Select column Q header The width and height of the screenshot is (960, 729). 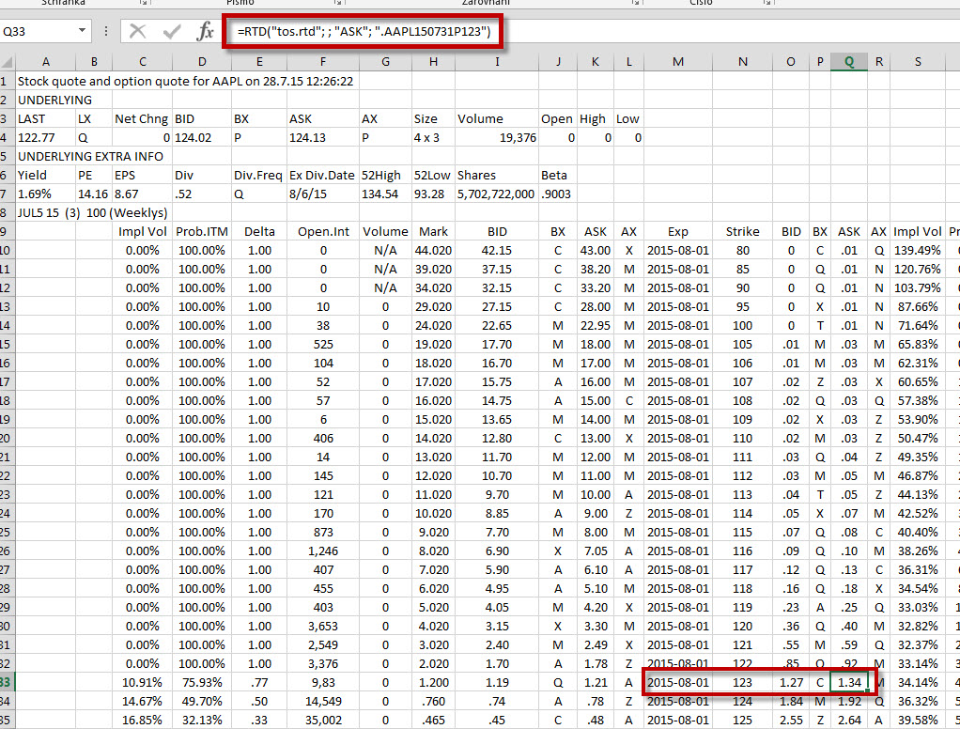pyautogui.click(x=849, y=62)
